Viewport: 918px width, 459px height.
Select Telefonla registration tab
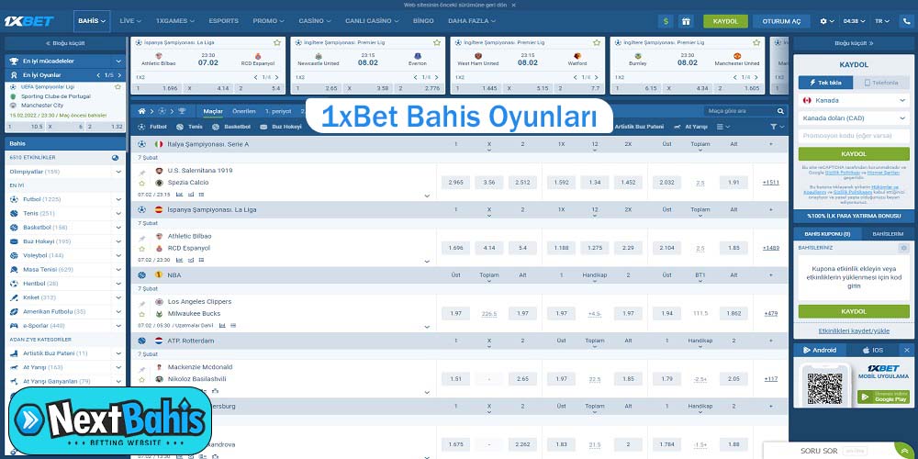881,83
